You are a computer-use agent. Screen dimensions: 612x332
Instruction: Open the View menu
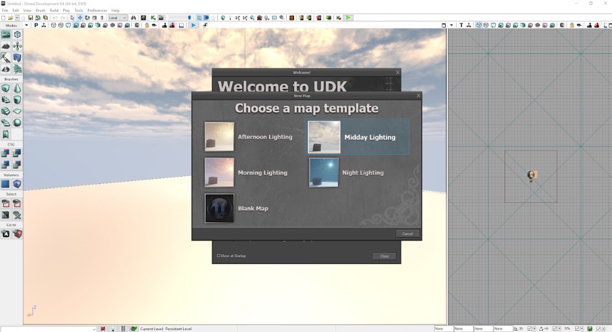click(27, 10)
